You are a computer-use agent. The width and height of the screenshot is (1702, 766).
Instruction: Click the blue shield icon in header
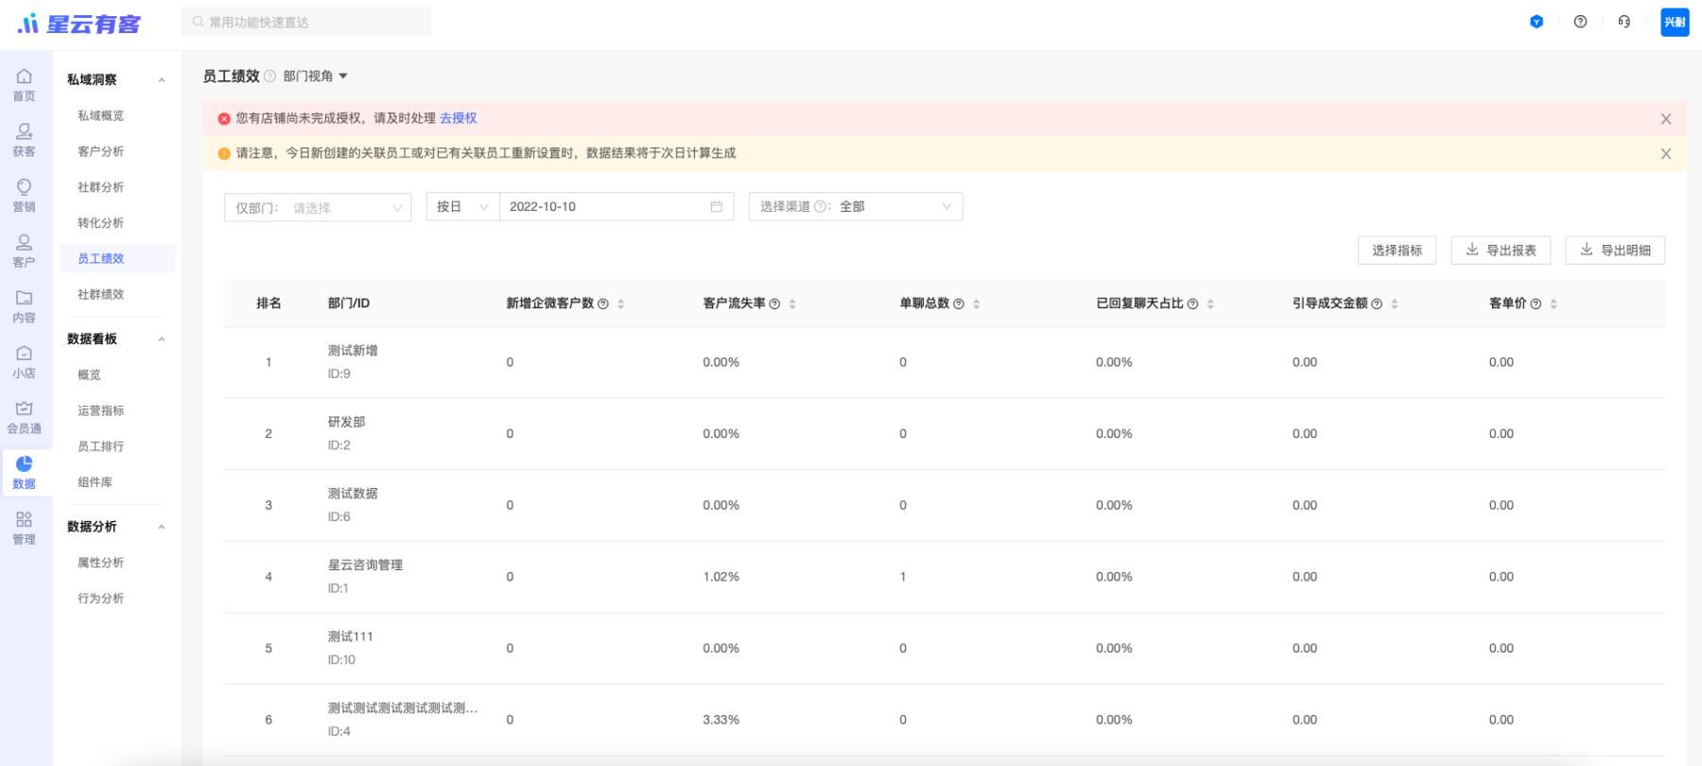1537,22
